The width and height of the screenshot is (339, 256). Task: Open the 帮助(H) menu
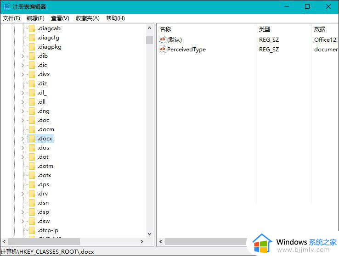pyautogui.click(x=115, y=18)
